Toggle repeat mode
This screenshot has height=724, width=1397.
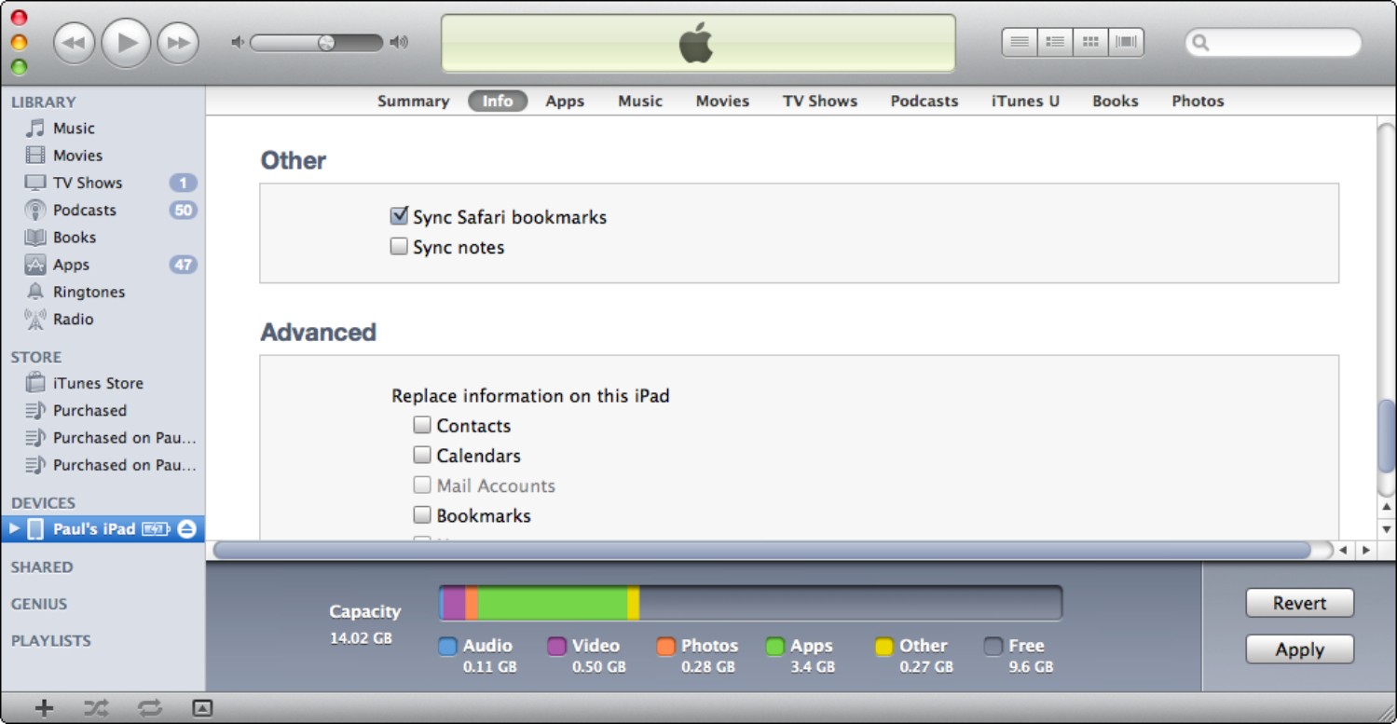pyautogui.click(x=150, y=708)
